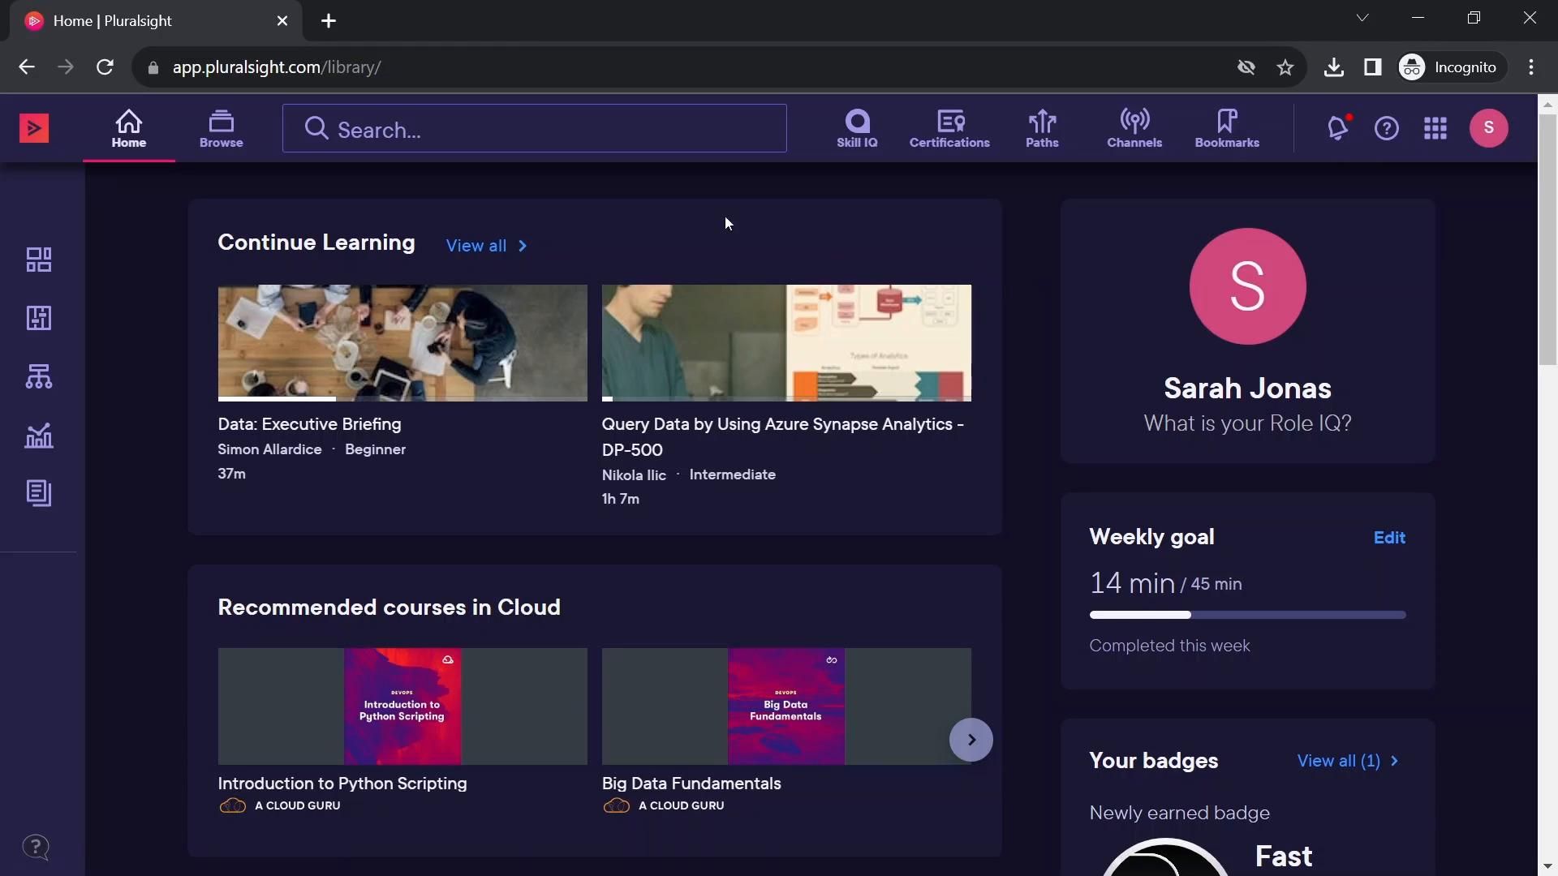Click the Sarah Jonas name text

[x=1248, y=389]
